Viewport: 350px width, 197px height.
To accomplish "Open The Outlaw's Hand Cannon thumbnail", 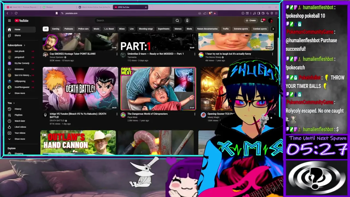I will (x=78, y=142).
